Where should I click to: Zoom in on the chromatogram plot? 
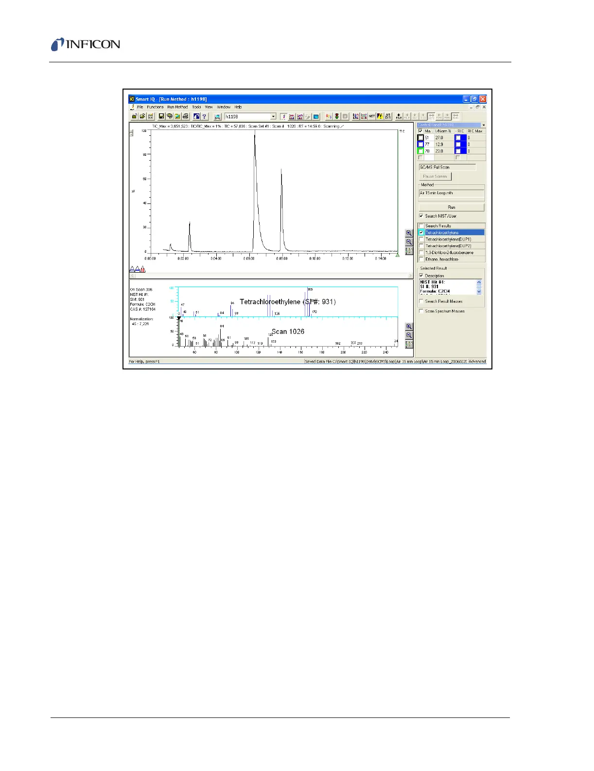[409, 234]
